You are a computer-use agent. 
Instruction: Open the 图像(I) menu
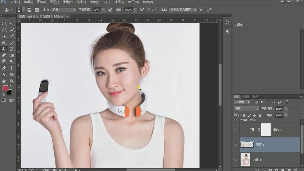[x=41, y=2]
